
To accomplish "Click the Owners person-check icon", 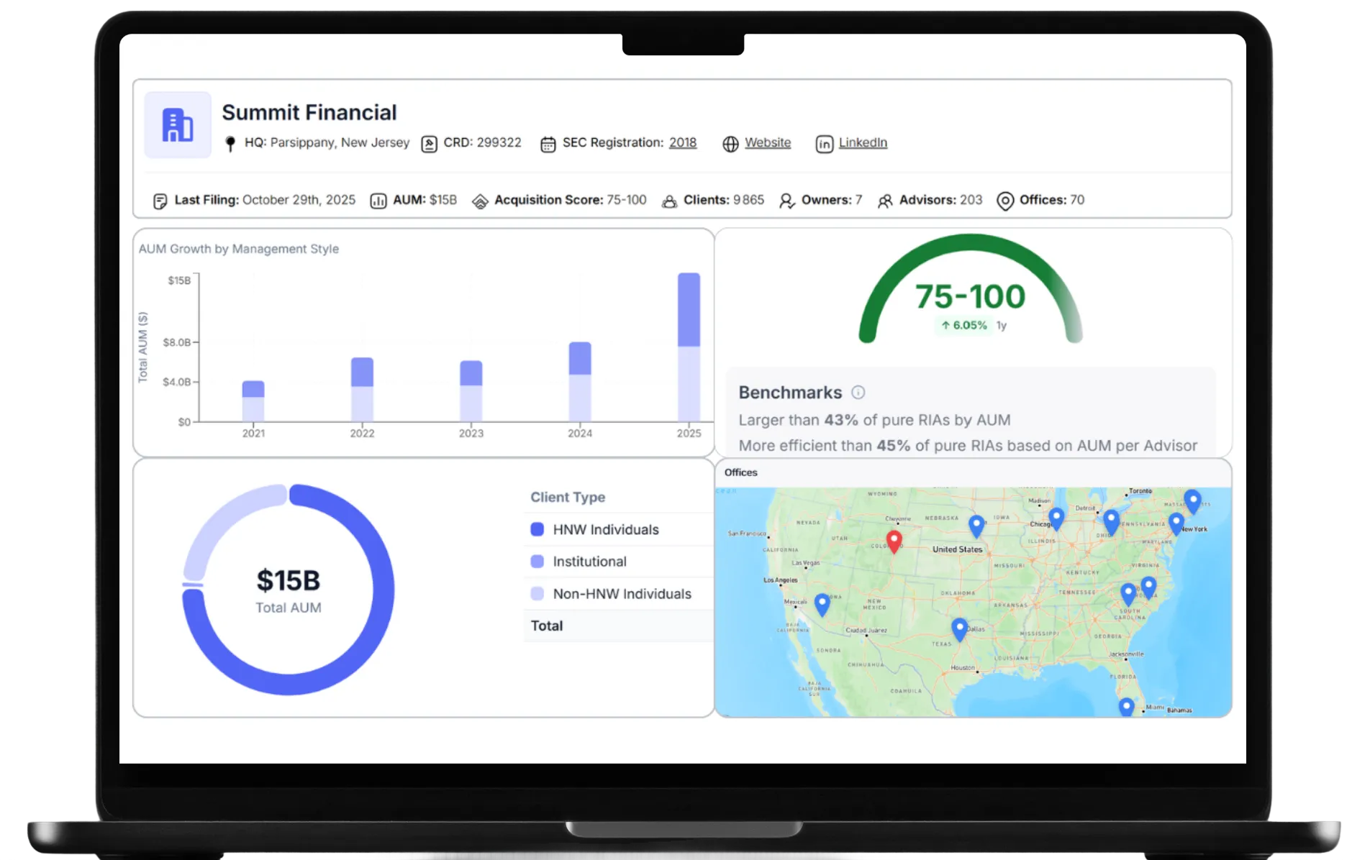I will [x=787, y=201].
